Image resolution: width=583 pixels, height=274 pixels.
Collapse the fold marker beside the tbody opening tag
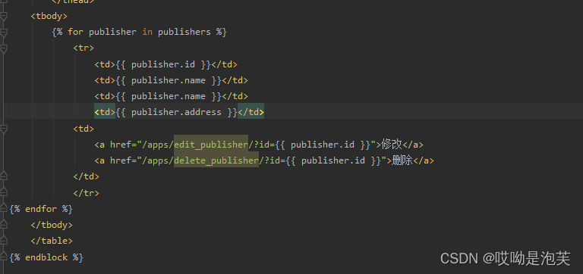click(3, 17)
